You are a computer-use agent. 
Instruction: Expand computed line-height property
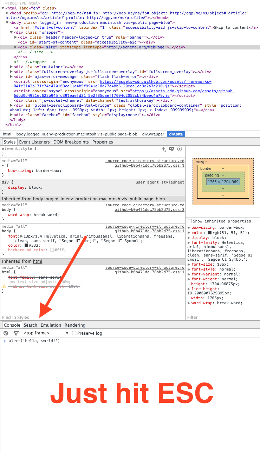point(189,289)
